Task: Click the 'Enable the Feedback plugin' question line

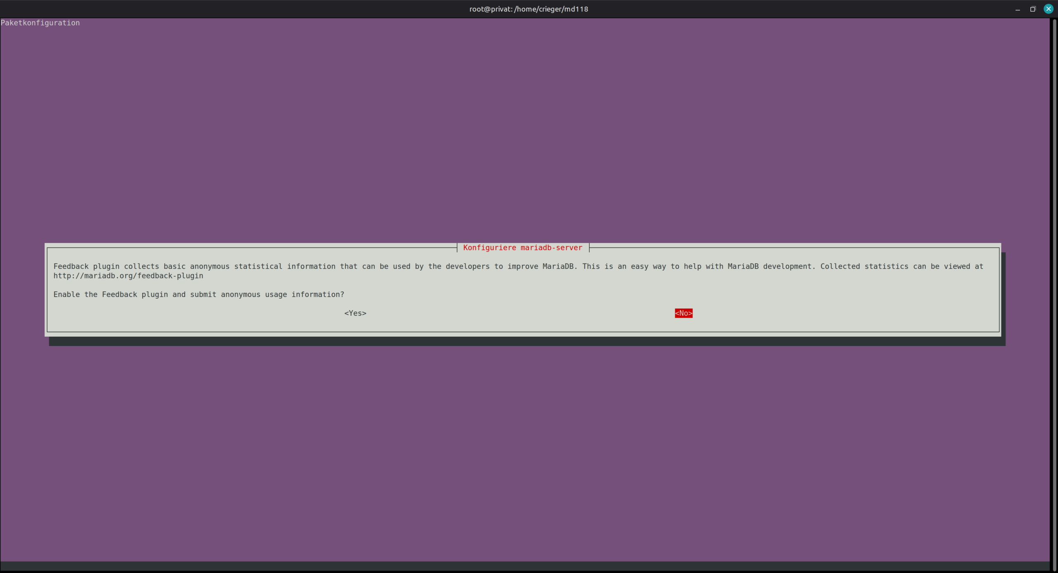Action: [198, 295]
